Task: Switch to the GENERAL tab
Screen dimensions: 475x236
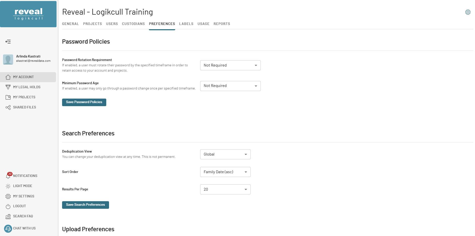Action: click(x=70, y=24)
